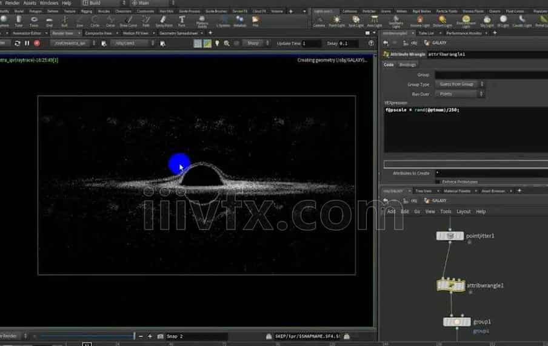Add a Point Light from the shelf
The height and width of the screenshot is (346, 548).
pyautogui.click(x=336, y=21)
